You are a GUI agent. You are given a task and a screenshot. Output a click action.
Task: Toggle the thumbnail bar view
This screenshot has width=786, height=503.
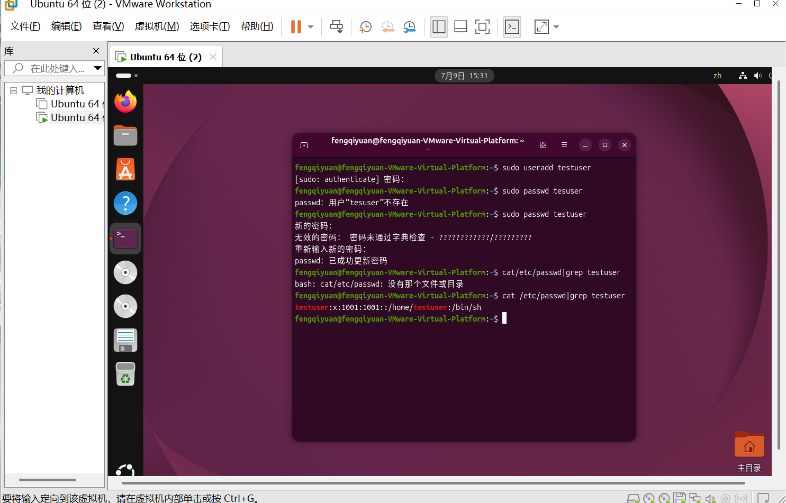tap(460, 27)
